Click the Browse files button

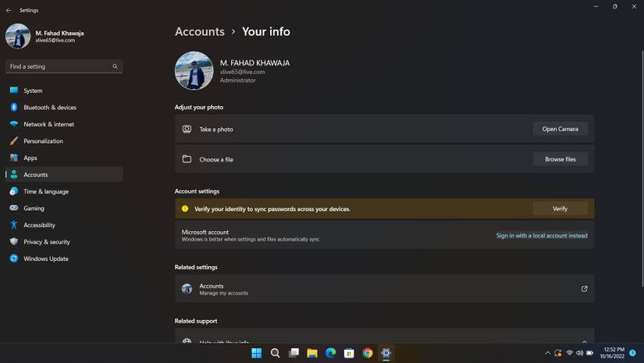pos(560,159)
